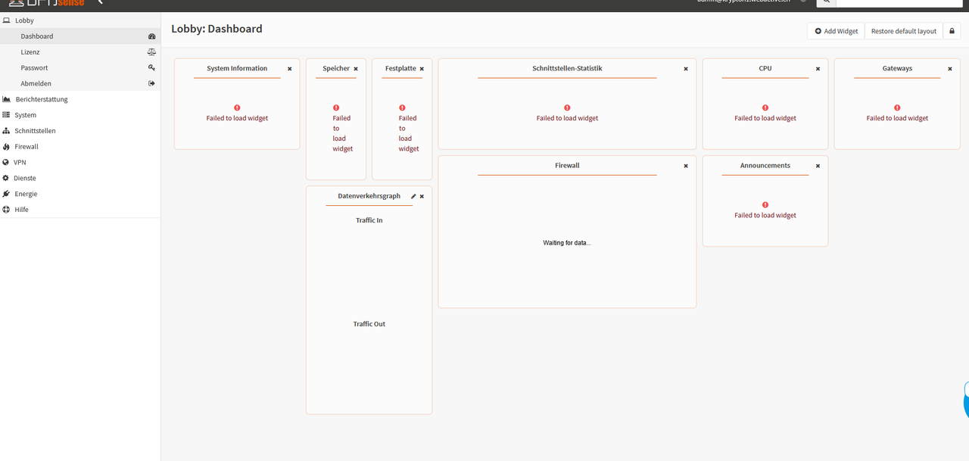
Task: Click the VPN globe icon
Action: [6, 162]
